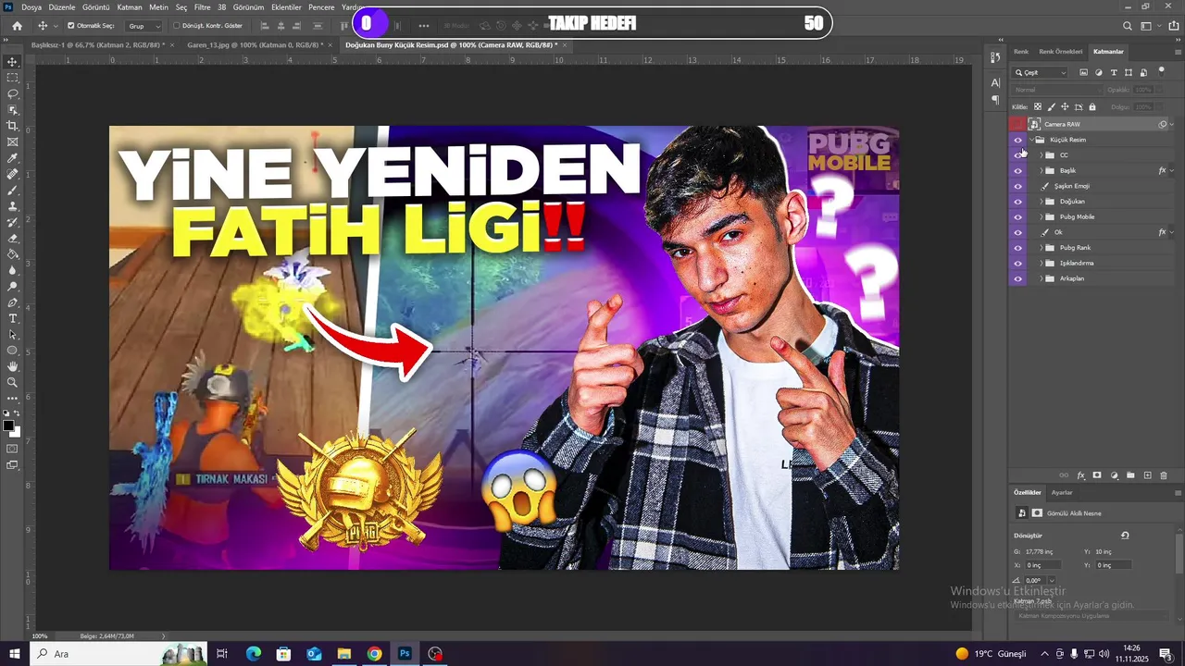
Task: Lock all layer attributes padlock icon
Action: coord(1092,107)
